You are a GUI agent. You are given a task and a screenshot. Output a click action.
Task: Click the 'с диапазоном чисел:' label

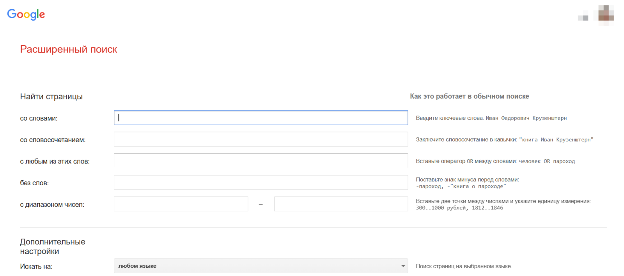point(52,205)
